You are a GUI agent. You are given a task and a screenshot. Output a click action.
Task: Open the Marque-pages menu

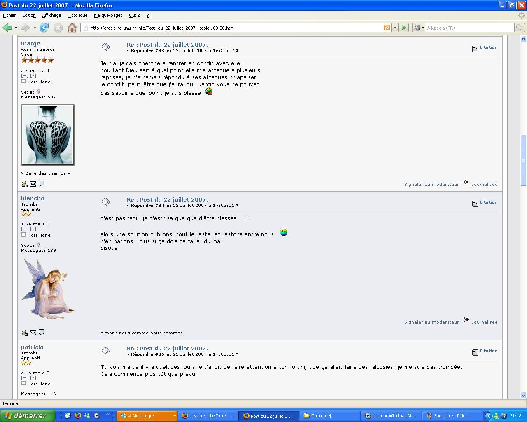point(108,15)
